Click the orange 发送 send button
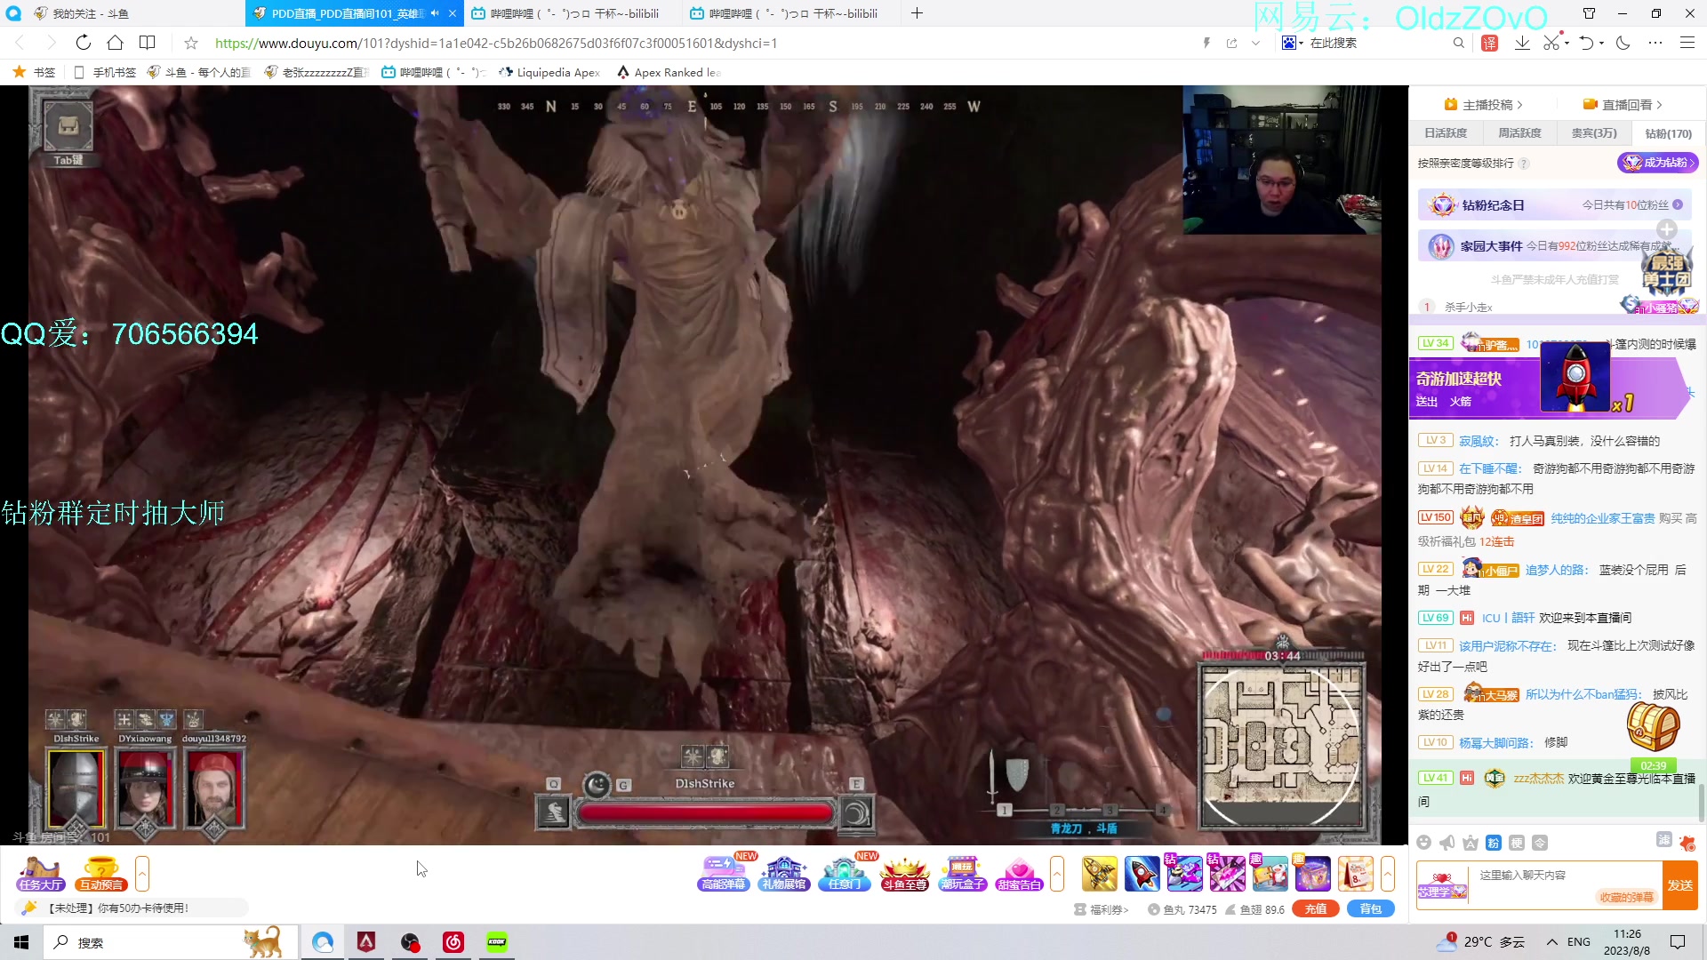Screen dimensions: 1707x960 1679,885
